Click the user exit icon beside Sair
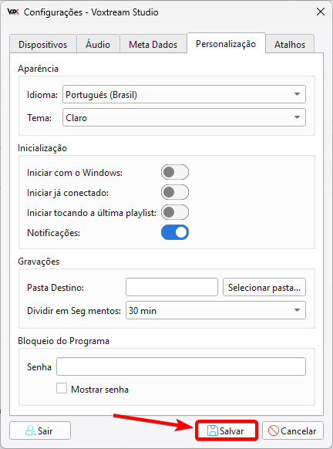 tap(31, 430)
